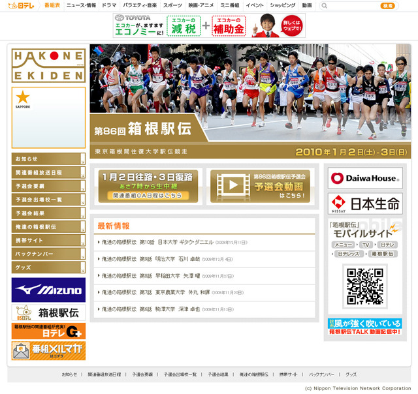
Task: Open 関連番組放送日程 in the sidebar
Action: (48, 172)
